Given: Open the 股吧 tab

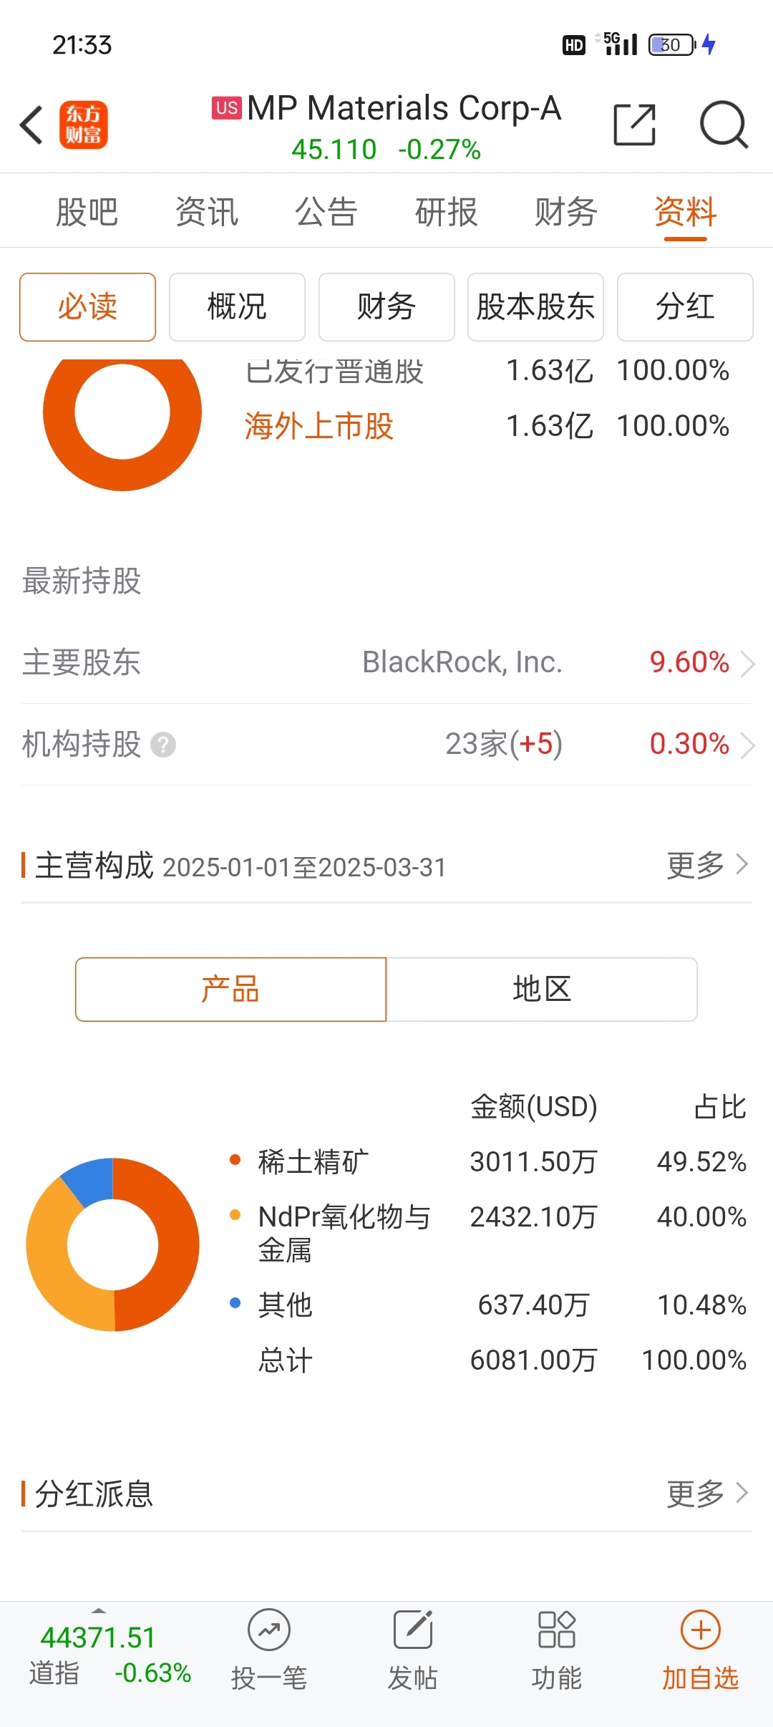Looking at the screenshot, I should pos(87,212).
